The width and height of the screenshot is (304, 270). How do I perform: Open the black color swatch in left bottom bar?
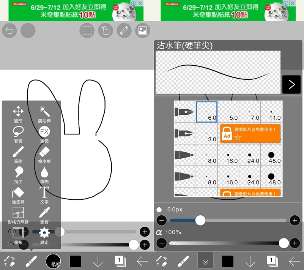tap(76, 261)
